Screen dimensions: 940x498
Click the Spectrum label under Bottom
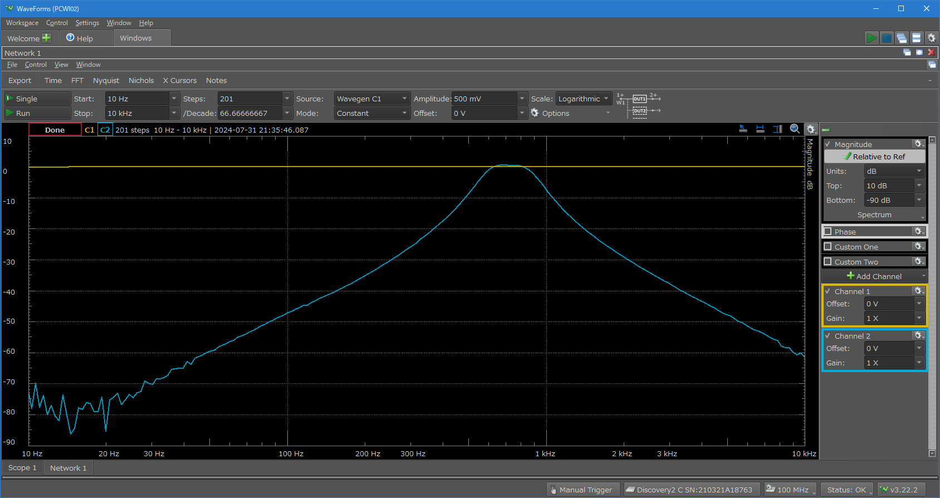(x=874, y=214)
